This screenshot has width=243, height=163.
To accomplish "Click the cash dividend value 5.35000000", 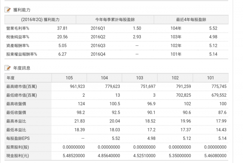I will point(180,156).
